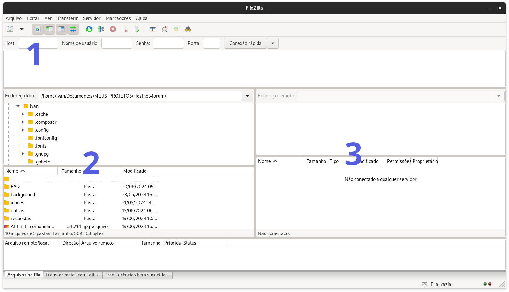Open the Marcadores menu

[118, 18]
